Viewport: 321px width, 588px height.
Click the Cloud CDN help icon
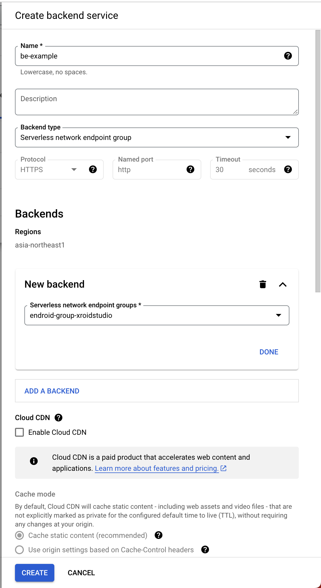[x=58, y=418]
